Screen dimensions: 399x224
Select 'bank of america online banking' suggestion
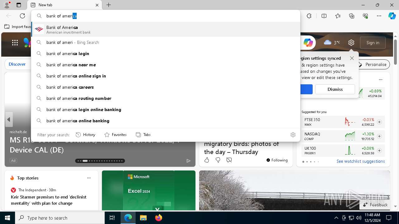coord(166,121)
